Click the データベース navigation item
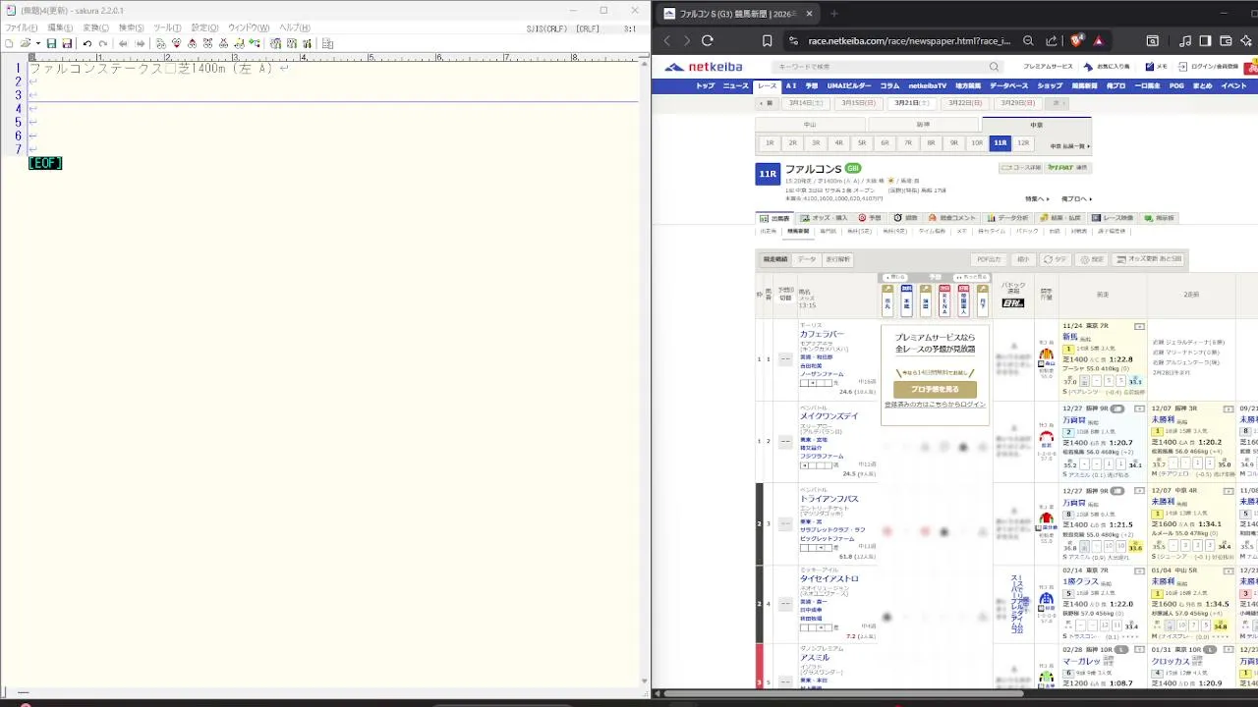This screenshot has height=707, width=1258. pos(1008,86)
